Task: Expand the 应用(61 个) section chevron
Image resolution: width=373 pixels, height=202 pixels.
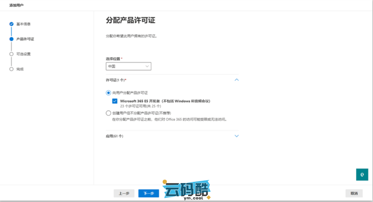Action: (237, 136)
